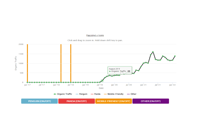
Task: Click the Date x-axis title
Action: point(101,88)
